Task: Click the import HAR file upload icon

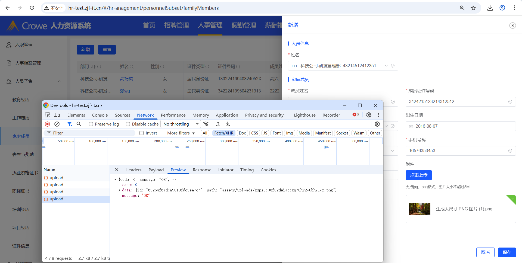Action: [x=218, y=124]
